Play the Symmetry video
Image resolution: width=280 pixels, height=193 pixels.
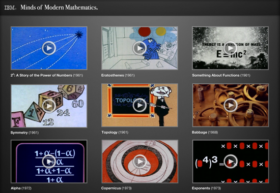(x=49, y=106)
